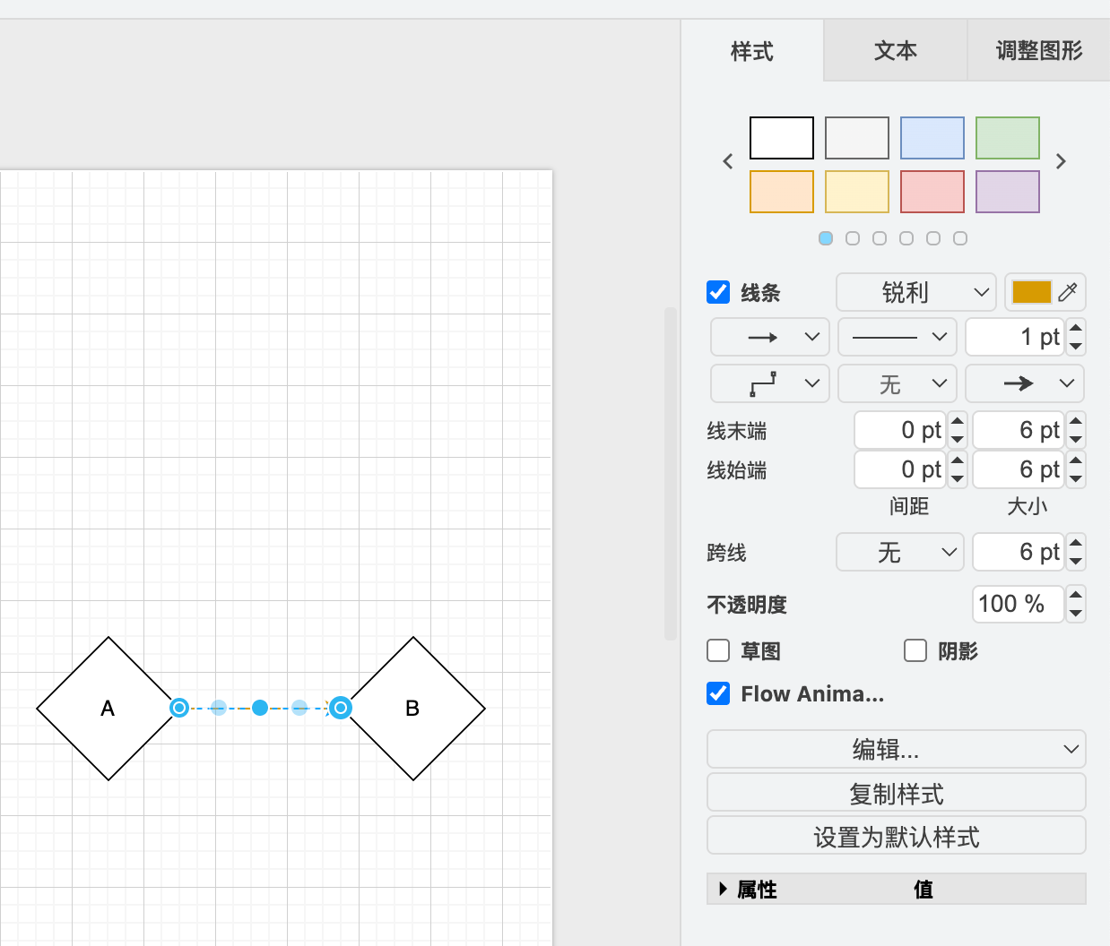The height and width of the screenshot is (946, 1110).
Task: Open the 跨线 line jumps dropdown
Action: tap(899, 552)
